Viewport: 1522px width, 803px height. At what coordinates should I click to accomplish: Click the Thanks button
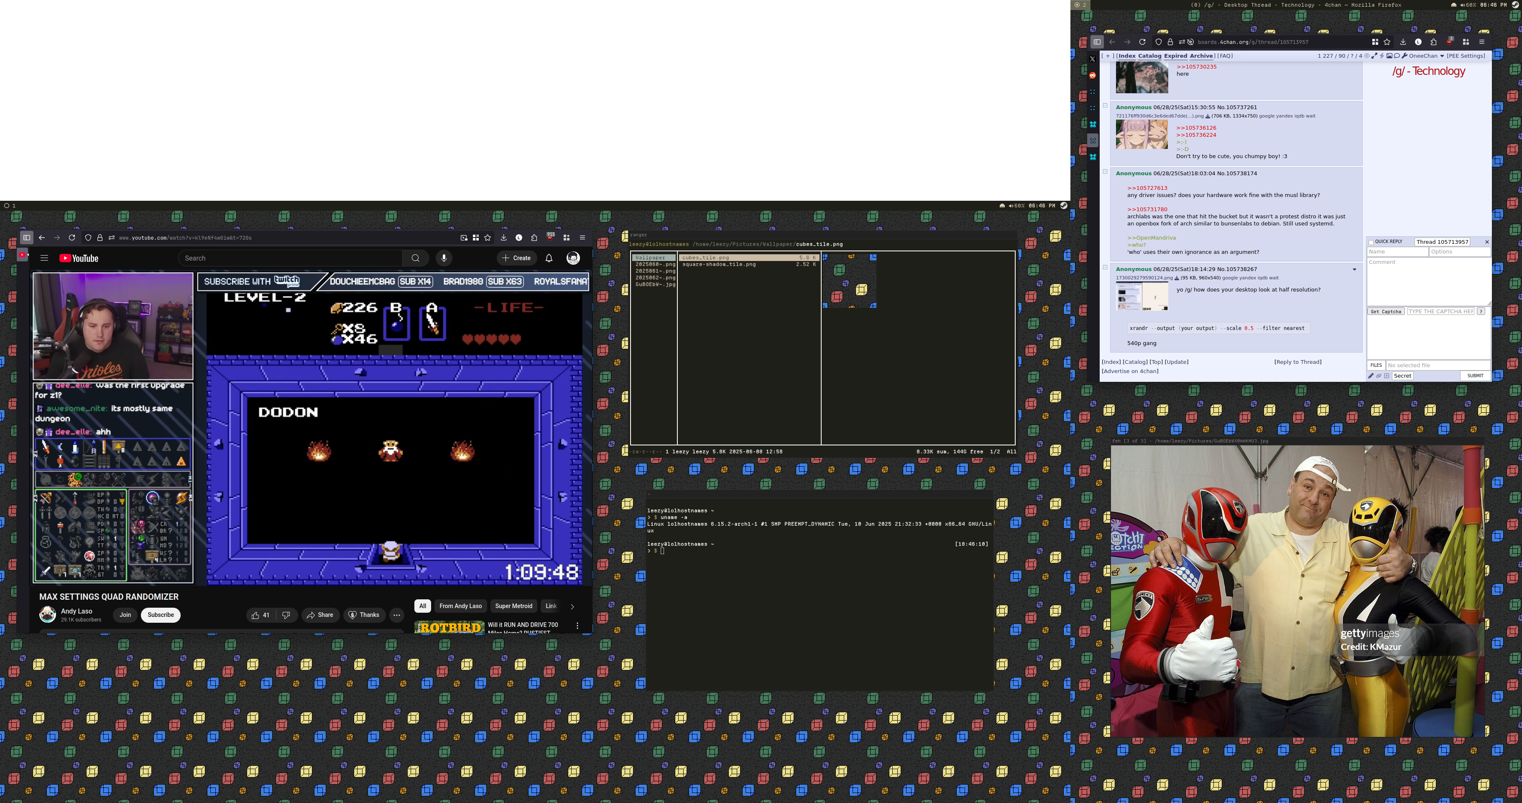coord(364,615)
